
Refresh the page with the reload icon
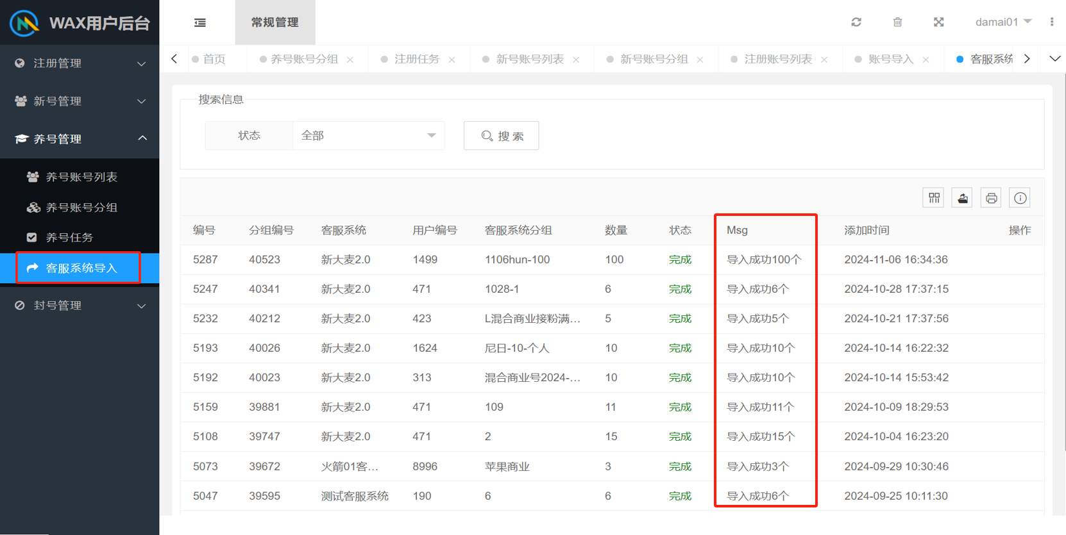[856, 22]
